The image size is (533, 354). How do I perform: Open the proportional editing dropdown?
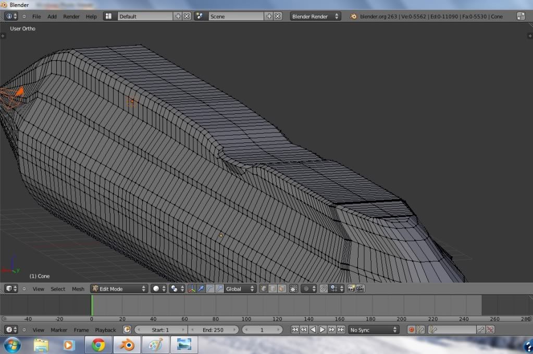click(309, 289)
